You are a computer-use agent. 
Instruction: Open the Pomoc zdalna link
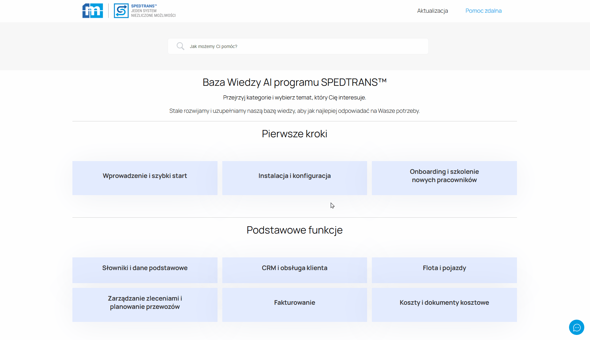pos(483,11)
